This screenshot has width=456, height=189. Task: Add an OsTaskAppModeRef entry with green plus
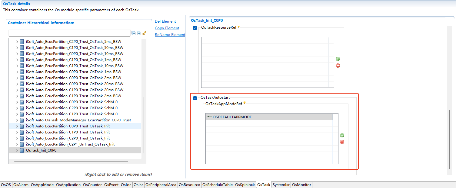[342, 135]
